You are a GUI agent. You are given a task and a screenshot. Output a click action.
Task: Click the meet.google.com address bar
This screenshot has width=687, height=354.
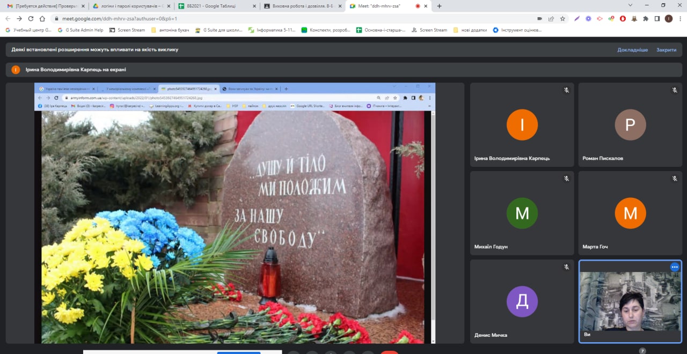point(295,18)
